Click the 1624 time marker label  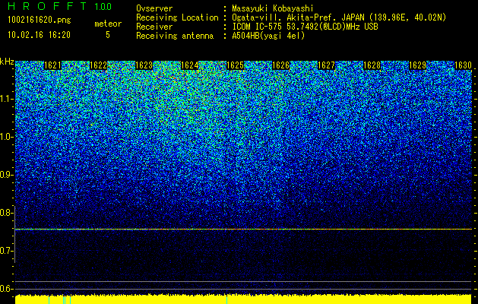[190, 65]
